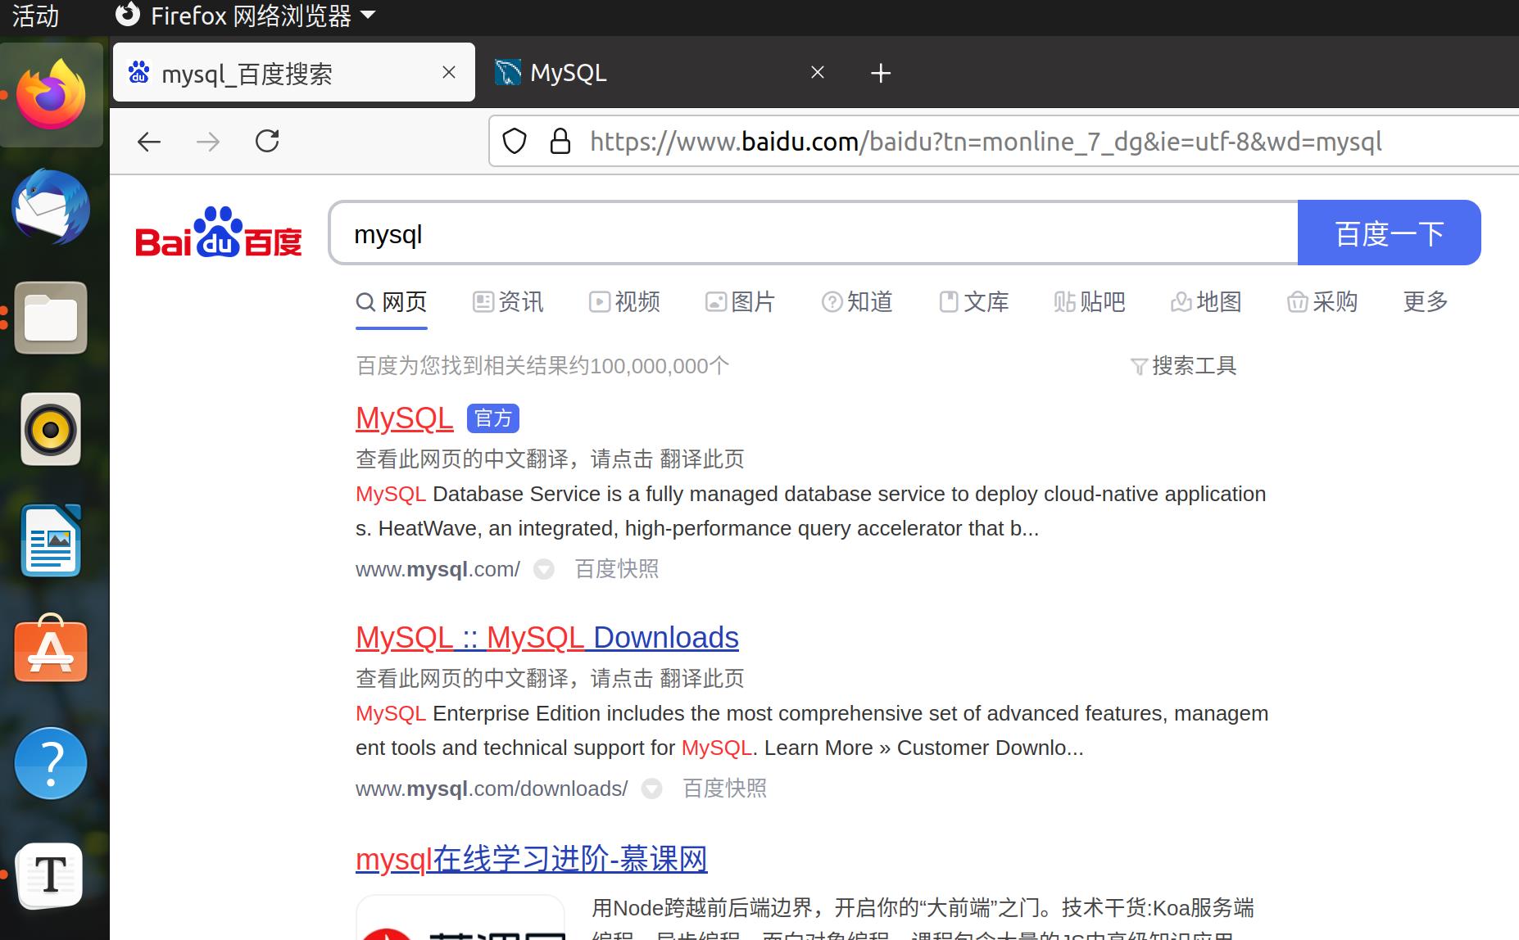Open 百度快照 for www.mysql.com/

(x=617, y=569)
